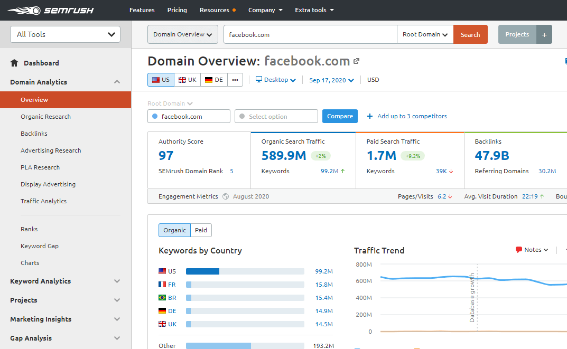Click the Desktop monitor icon
Screen dimensions: 567x349
point(259,80)
